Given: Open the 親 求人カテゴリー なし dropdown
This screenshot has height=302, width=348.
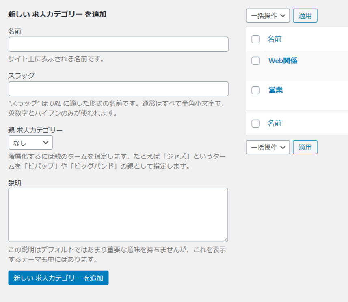Looking at the screenshot, I should tap(30, 142).
